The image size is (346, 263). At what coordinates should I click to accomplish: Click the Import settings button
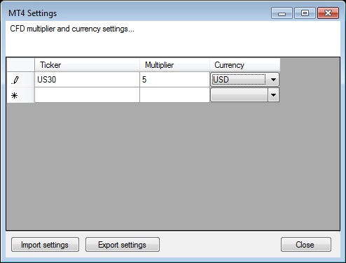tap(45, 245)
